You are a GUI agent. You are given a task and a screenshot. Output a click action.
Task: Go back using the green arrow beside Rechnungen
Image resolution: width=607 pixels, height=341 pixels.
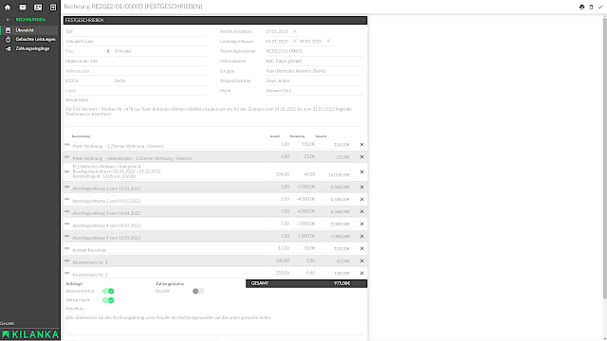tap(9, 19)
